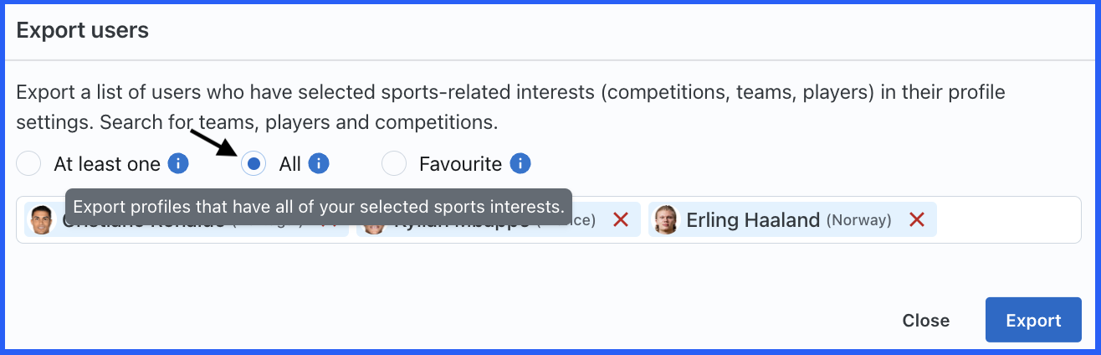Click the (Norway) country label
Viewport: 1101px width, 355px height.
[x=859, y=221]
